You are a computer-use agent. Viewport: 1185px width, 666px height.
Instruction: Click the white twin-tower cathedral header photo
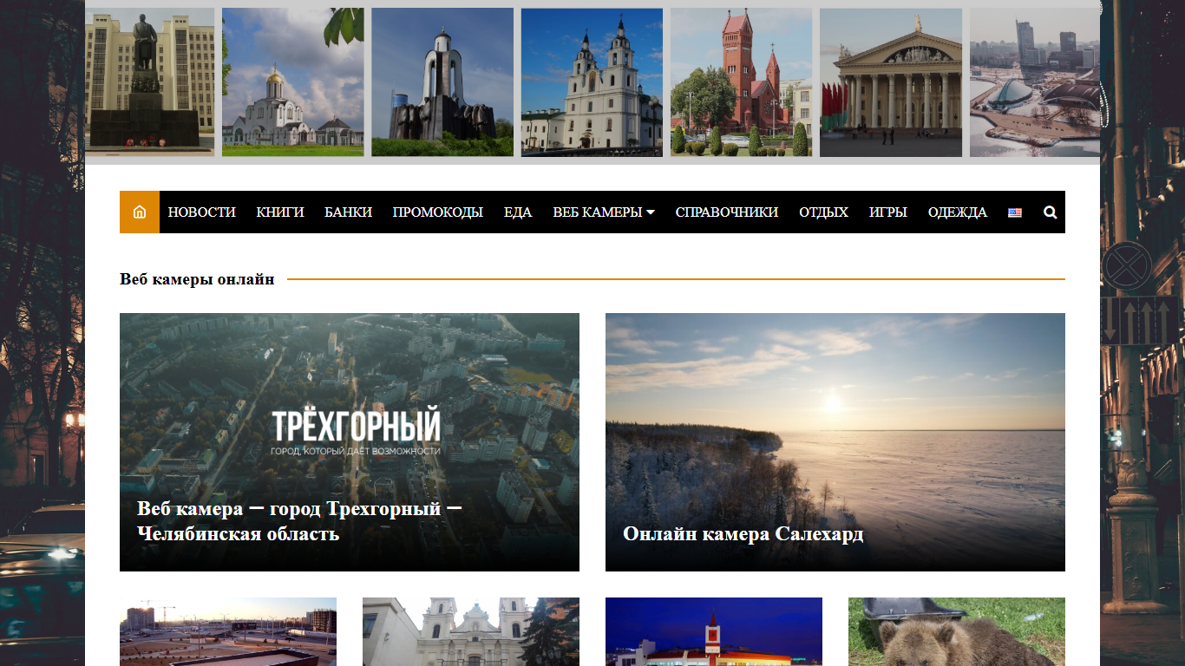(x=592, y=82)
